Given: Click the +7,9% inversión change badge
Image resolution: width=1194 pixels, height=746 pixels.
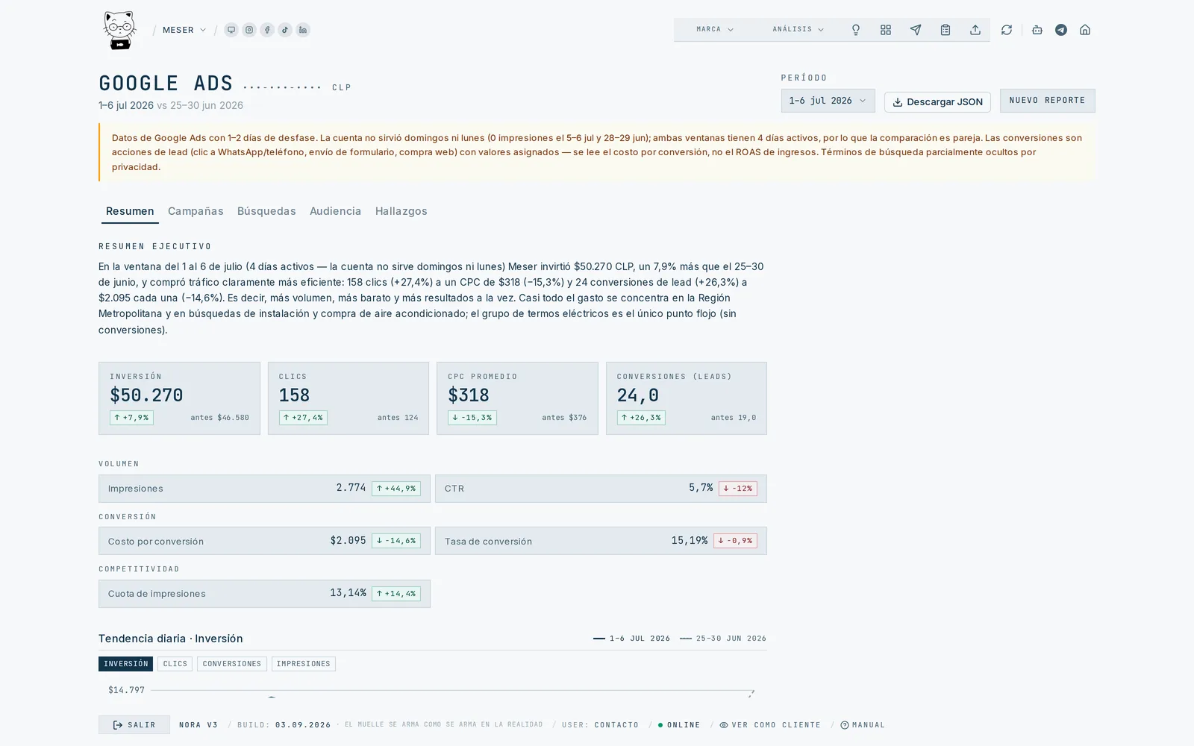Looking at the screenshot, I should (131, 418).
